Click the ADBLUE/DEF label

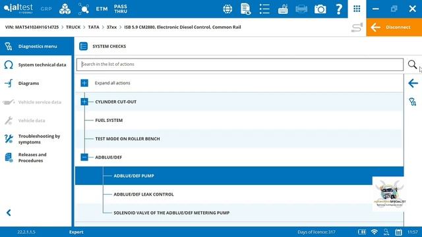(x=108, y=157)
